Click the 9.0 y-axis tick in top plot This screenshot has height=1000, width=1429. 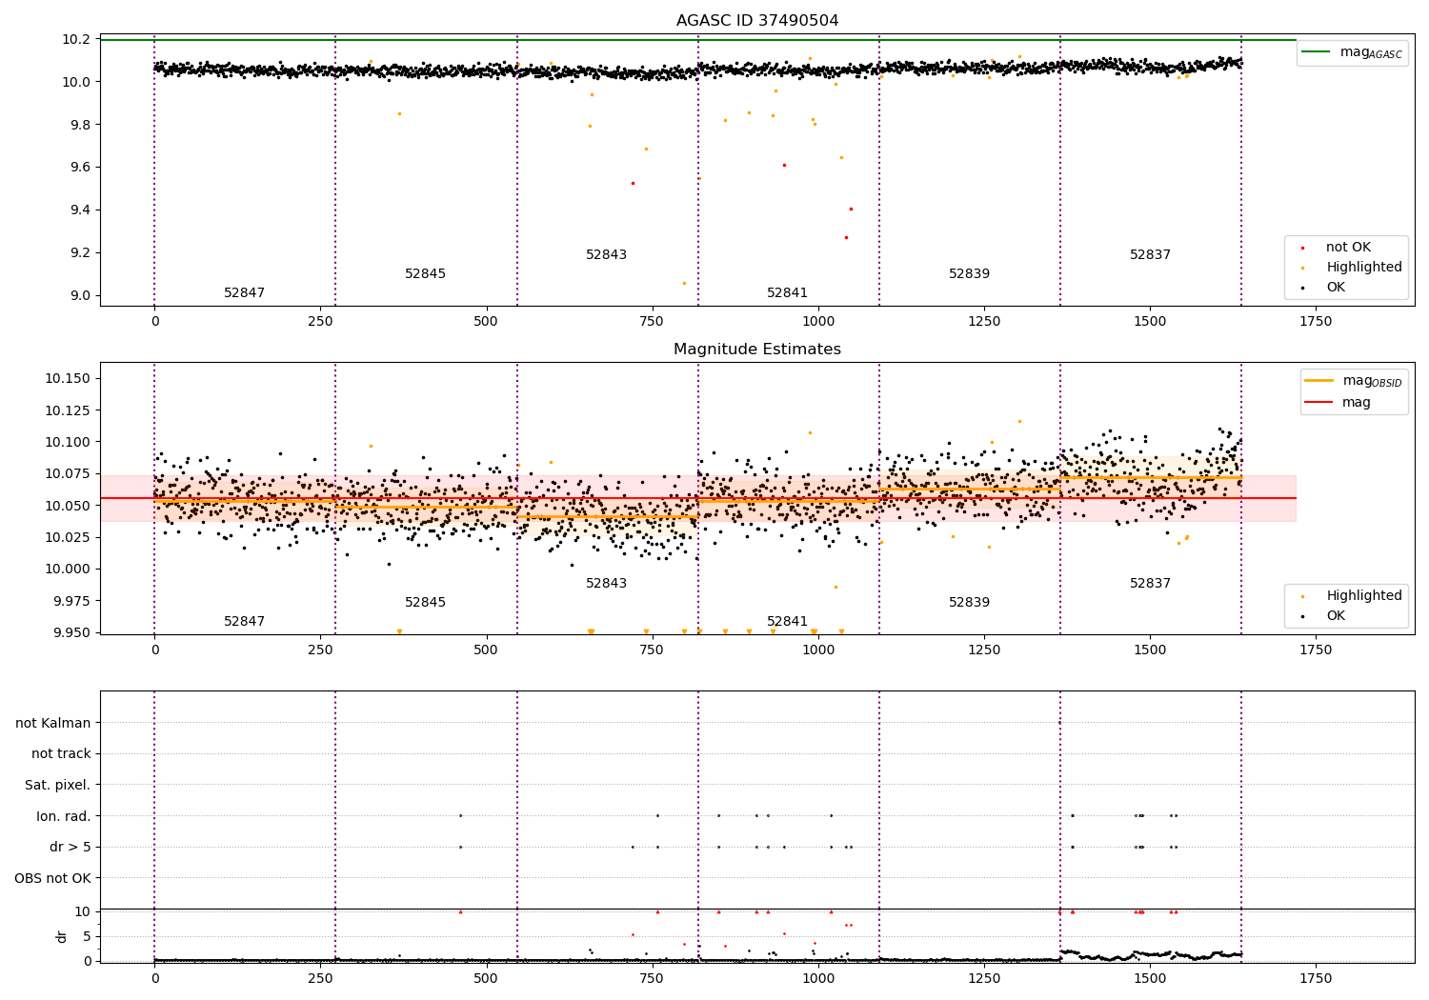pyautogui.click(x=80, y=295)
